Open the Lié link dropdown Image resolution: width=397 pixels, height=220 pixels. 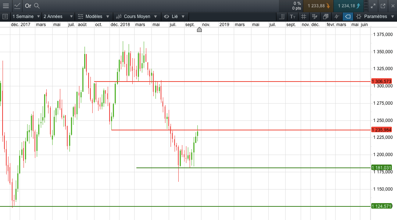tap(175, 17)
